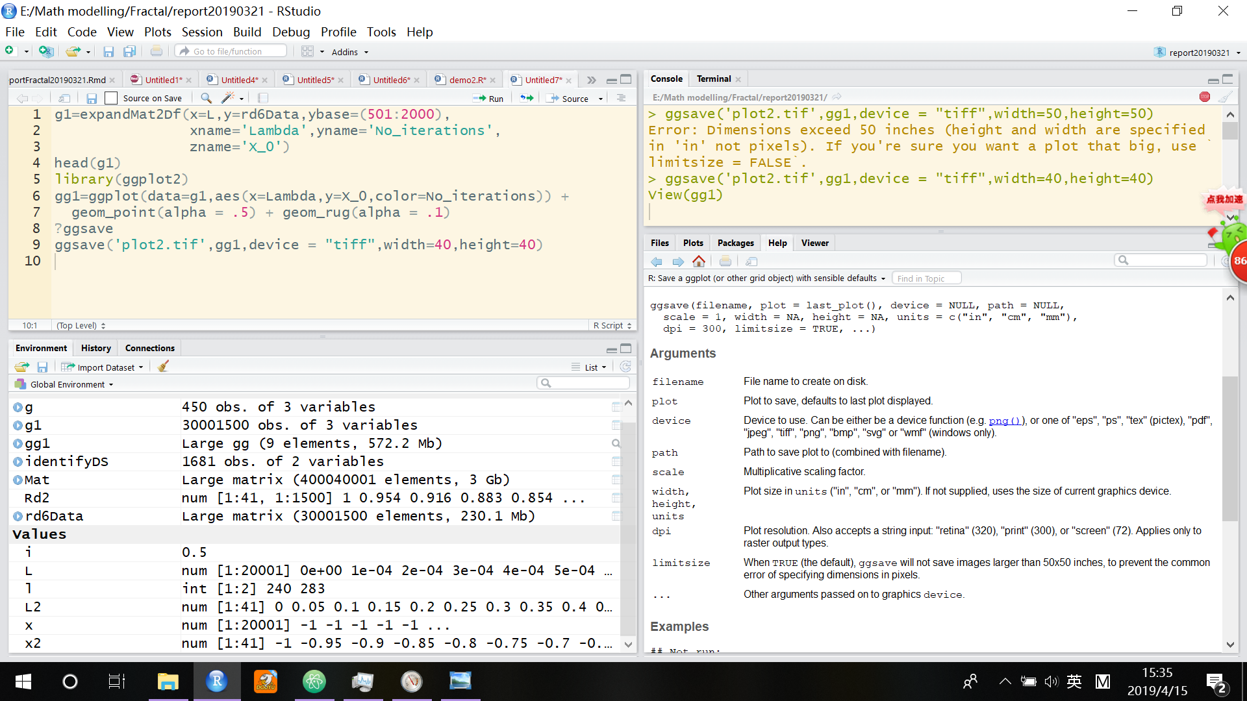Switch to the demo2.R editor tab
This screenshot has height=701, width=1247.
point(468,80)
